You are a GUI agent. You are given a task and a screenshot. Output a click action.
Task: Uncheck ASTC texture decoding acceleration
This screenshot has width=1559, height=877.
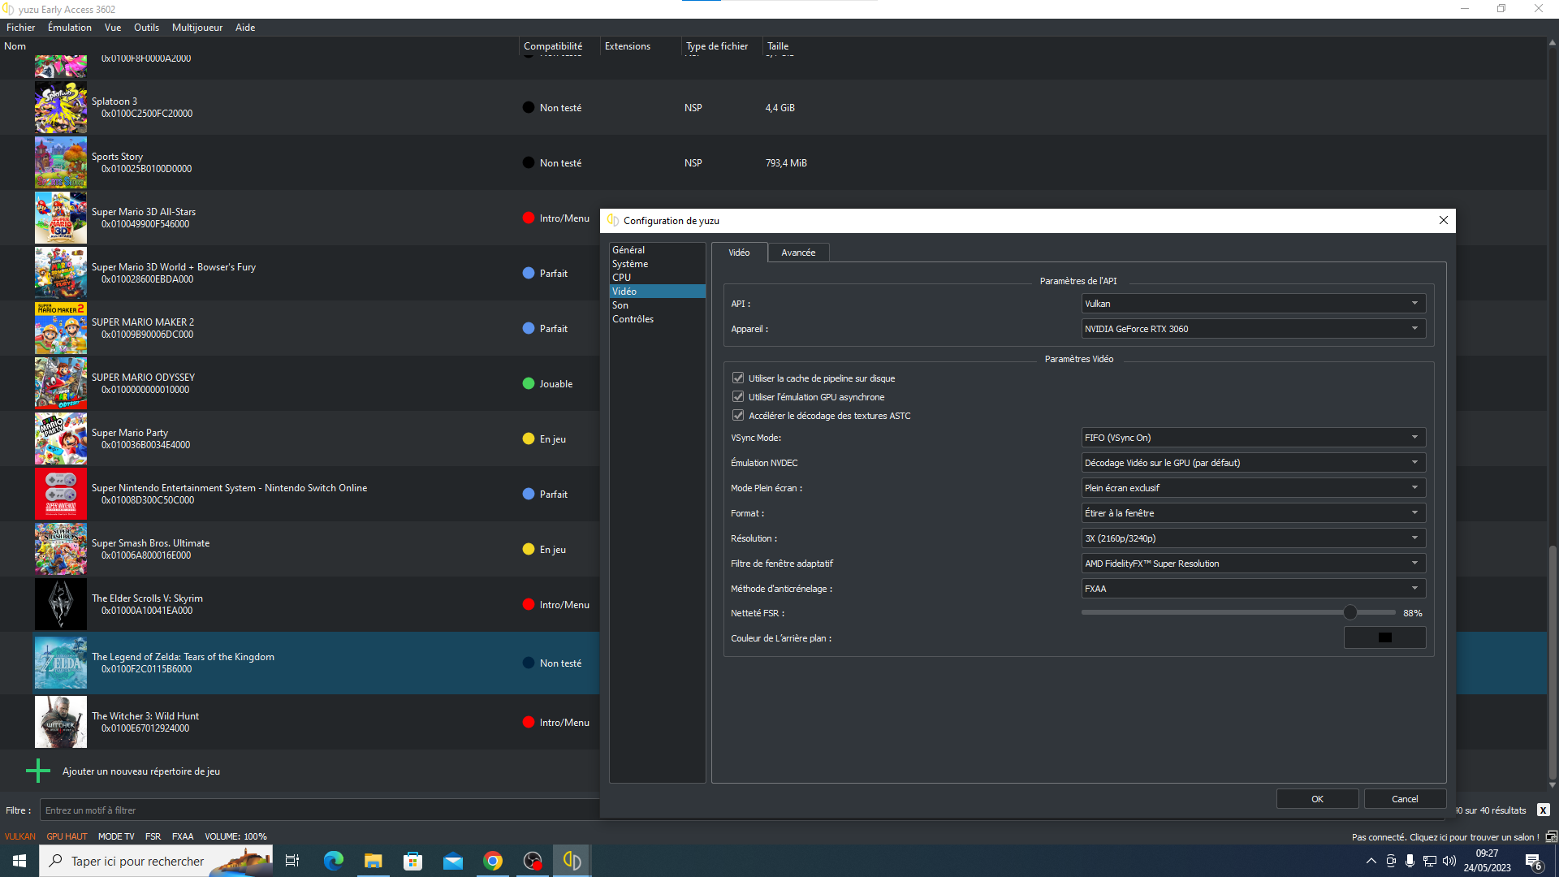[738, 415]
